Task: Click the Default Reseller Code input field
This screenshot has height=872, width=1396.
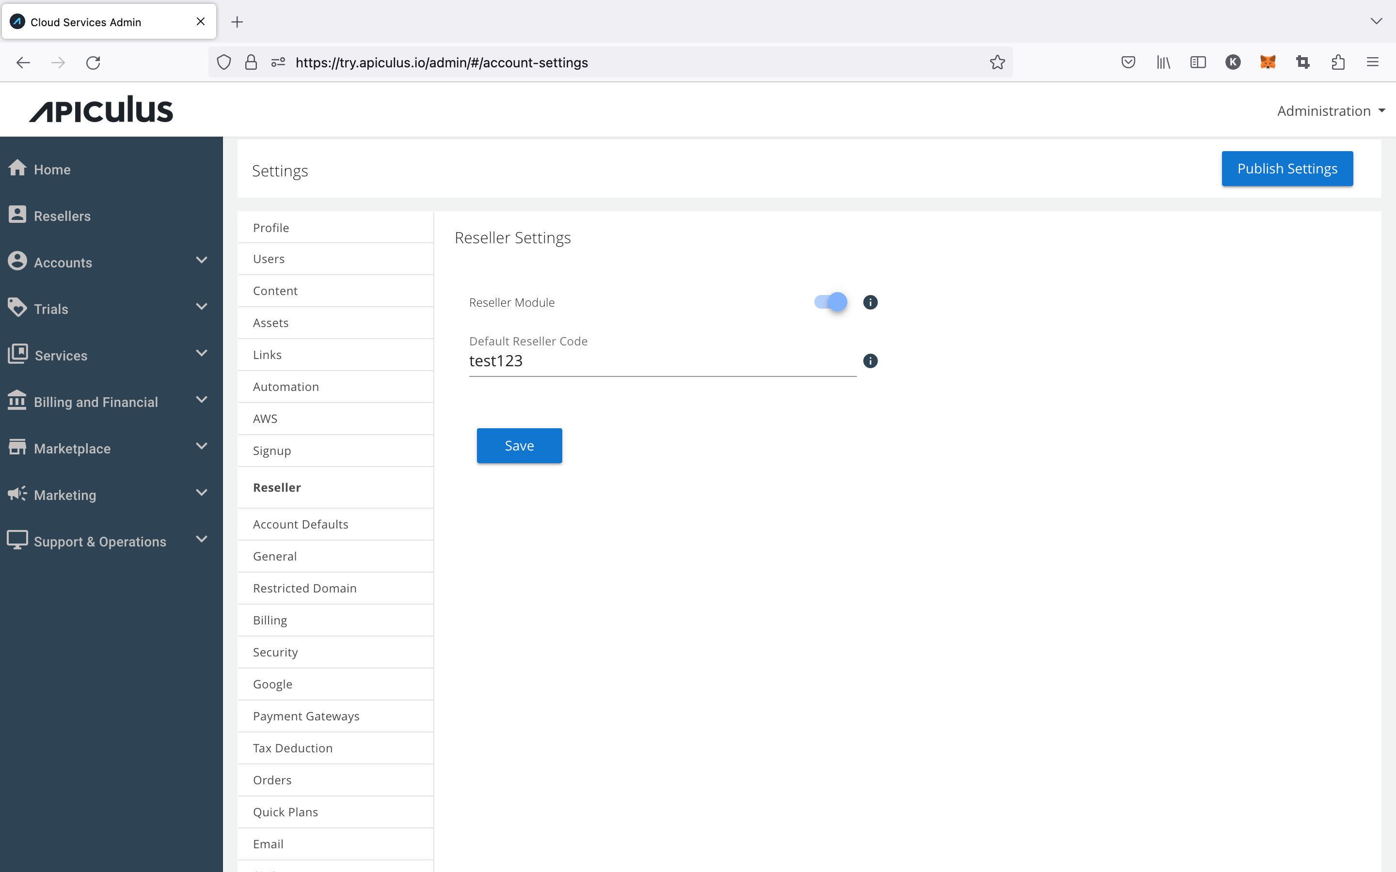Action: [x=663, y=360]
